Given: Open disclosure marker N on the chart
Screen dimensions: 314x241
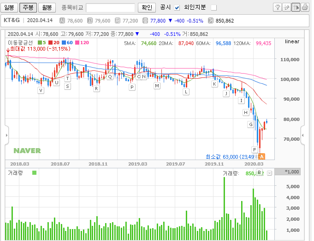Looking at the screenshot, I should tap(144, 77).
